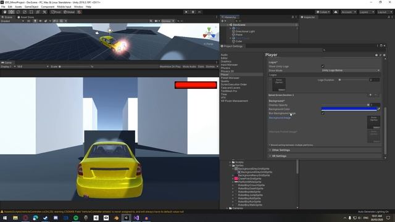Select the Move tool in the toolbar
The image size is (395, 222).
click(x=11, y=12)
